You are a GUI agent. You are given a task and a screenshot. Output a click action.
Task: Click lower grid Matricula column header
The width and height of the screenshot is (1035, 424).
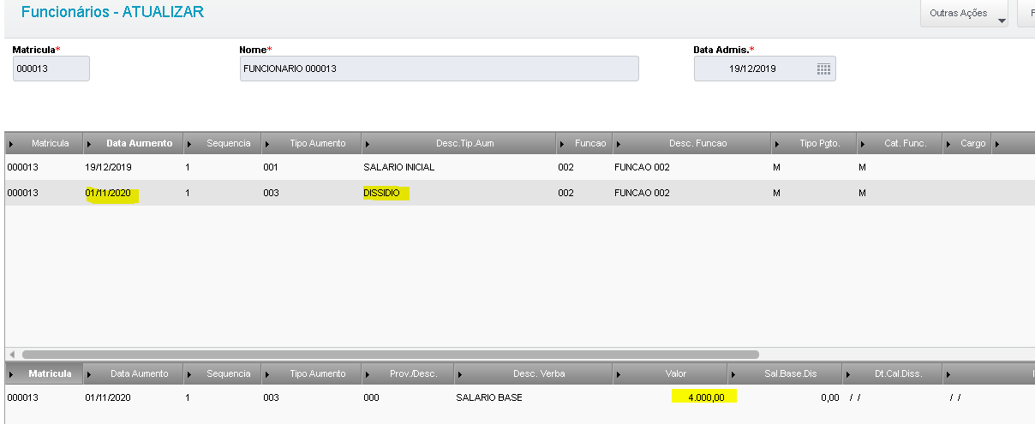[44, 373]
